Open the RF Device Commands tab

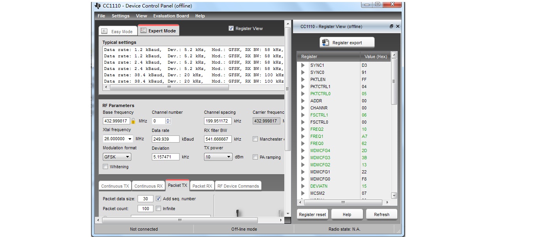(x=238, y=186)
